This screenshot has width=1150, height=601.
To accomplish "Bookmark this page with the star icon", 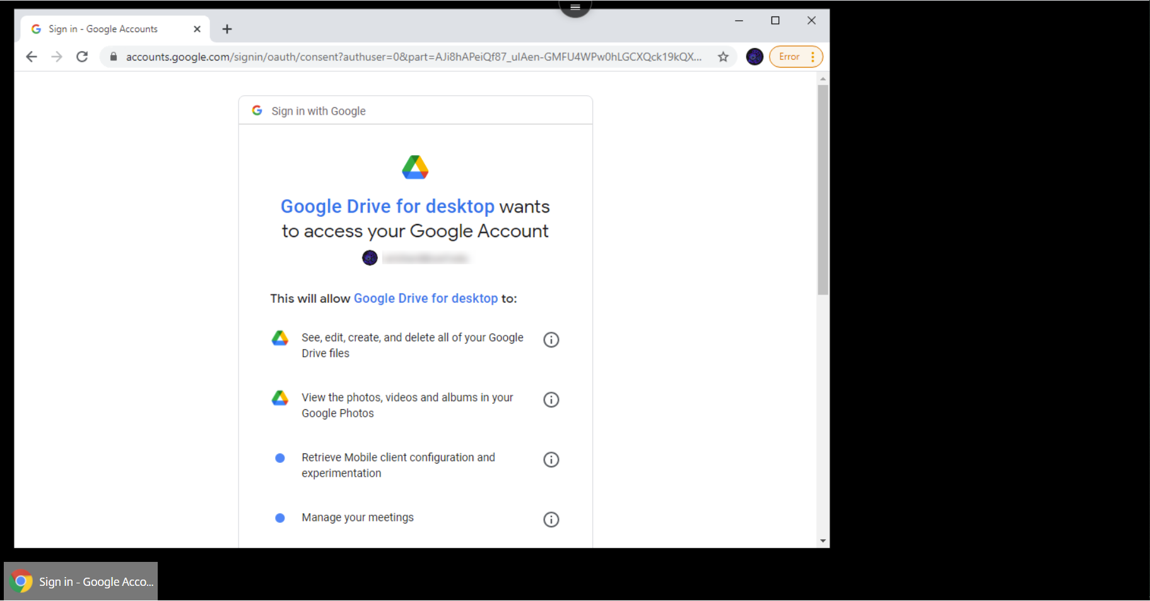I will 723,57.
